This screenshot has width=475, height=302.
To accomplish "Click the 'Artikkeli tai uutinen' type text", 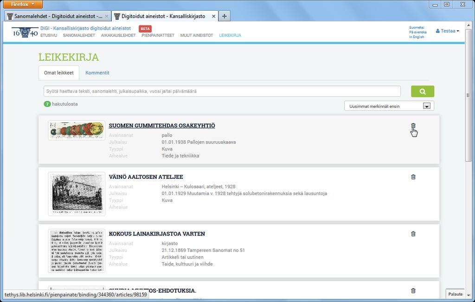I will [182, 257].
